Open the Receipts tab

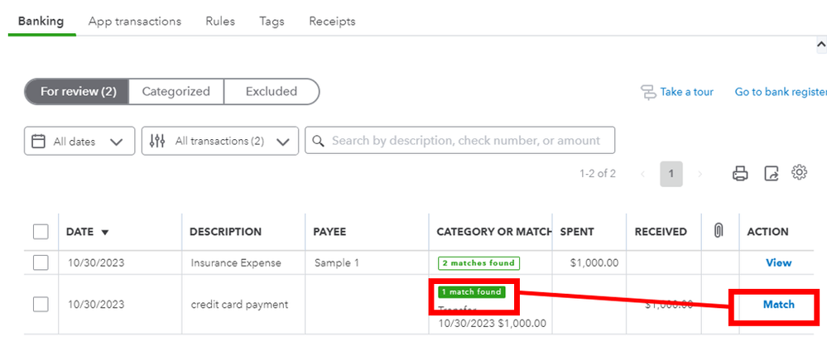(x=332, y=22)
